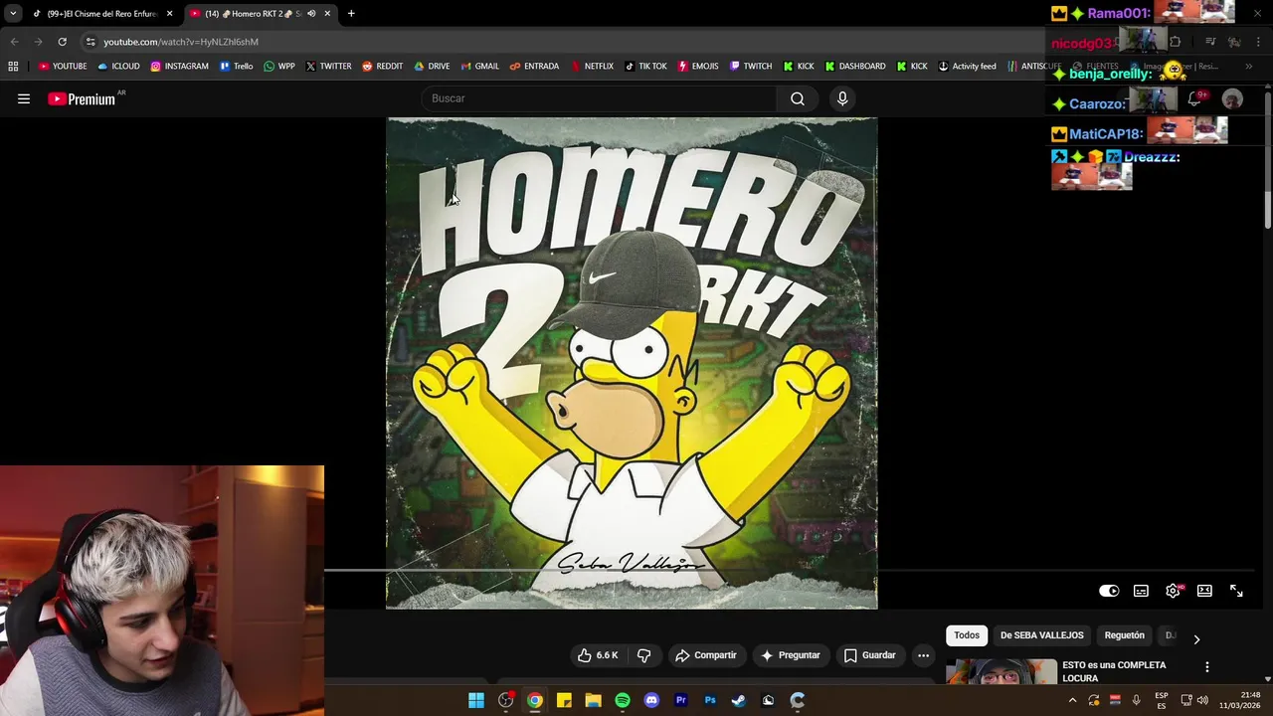Viewport: 1273px width, 716px height.
Task: Select the De SEBA VALLEJOS chip
Action: 1042,635
